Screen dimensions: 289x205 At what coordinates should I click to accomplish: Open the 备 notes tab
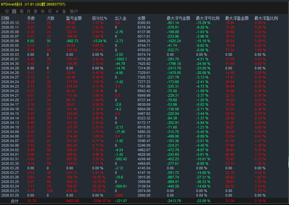click(x=64, y=11)
